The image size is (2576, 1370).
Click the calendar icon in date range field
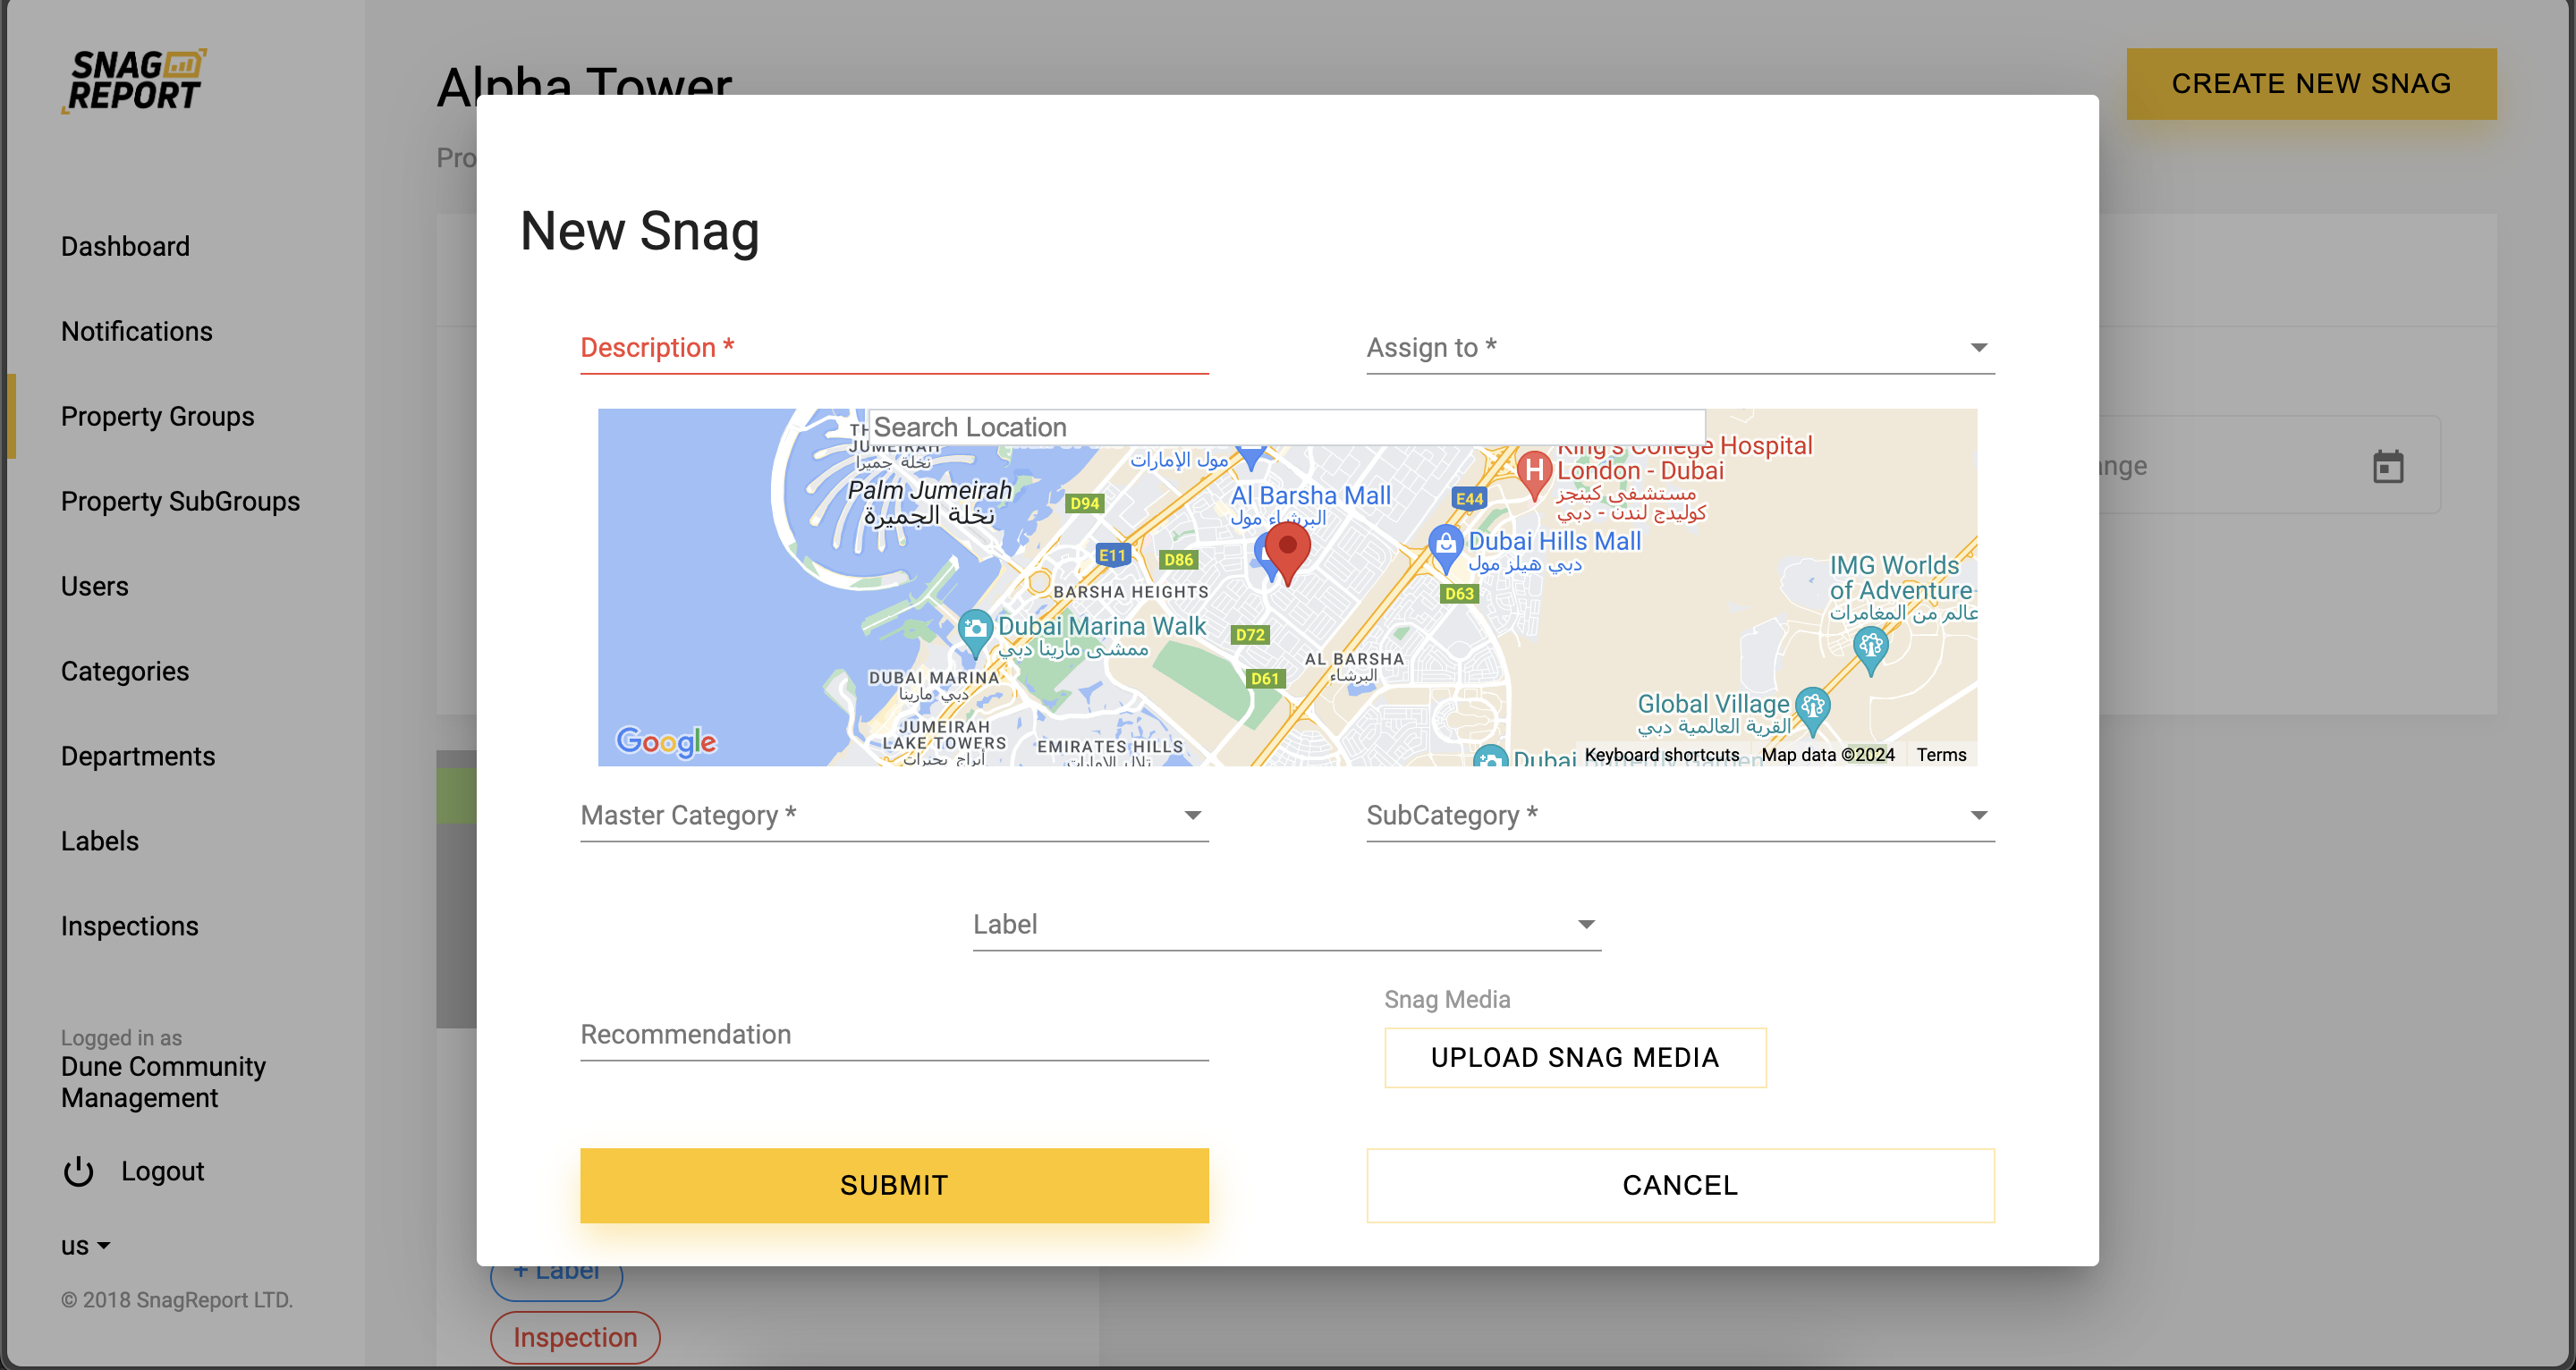[x=2387, y=466]
